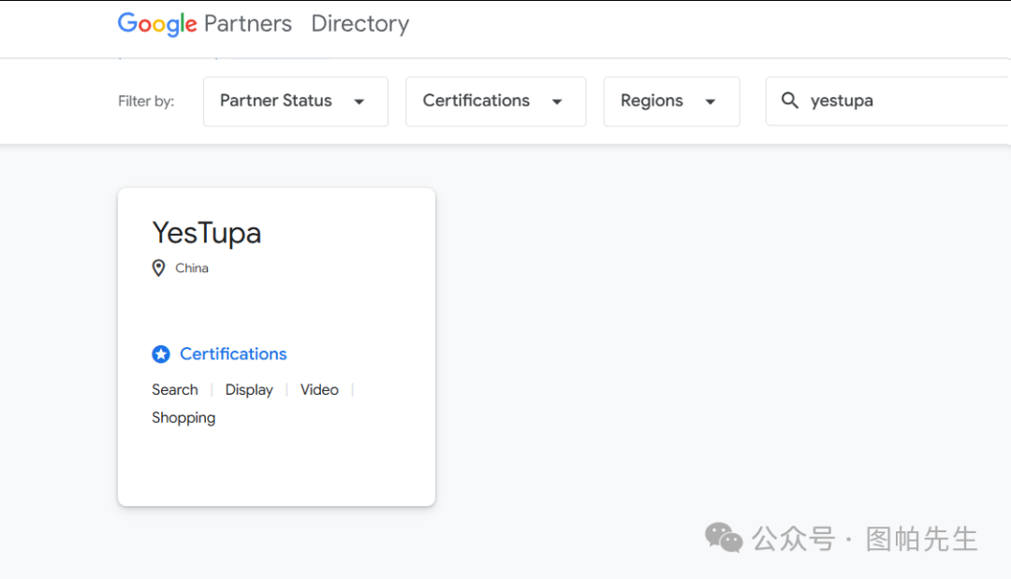Click the Google Partners logo

204,23
